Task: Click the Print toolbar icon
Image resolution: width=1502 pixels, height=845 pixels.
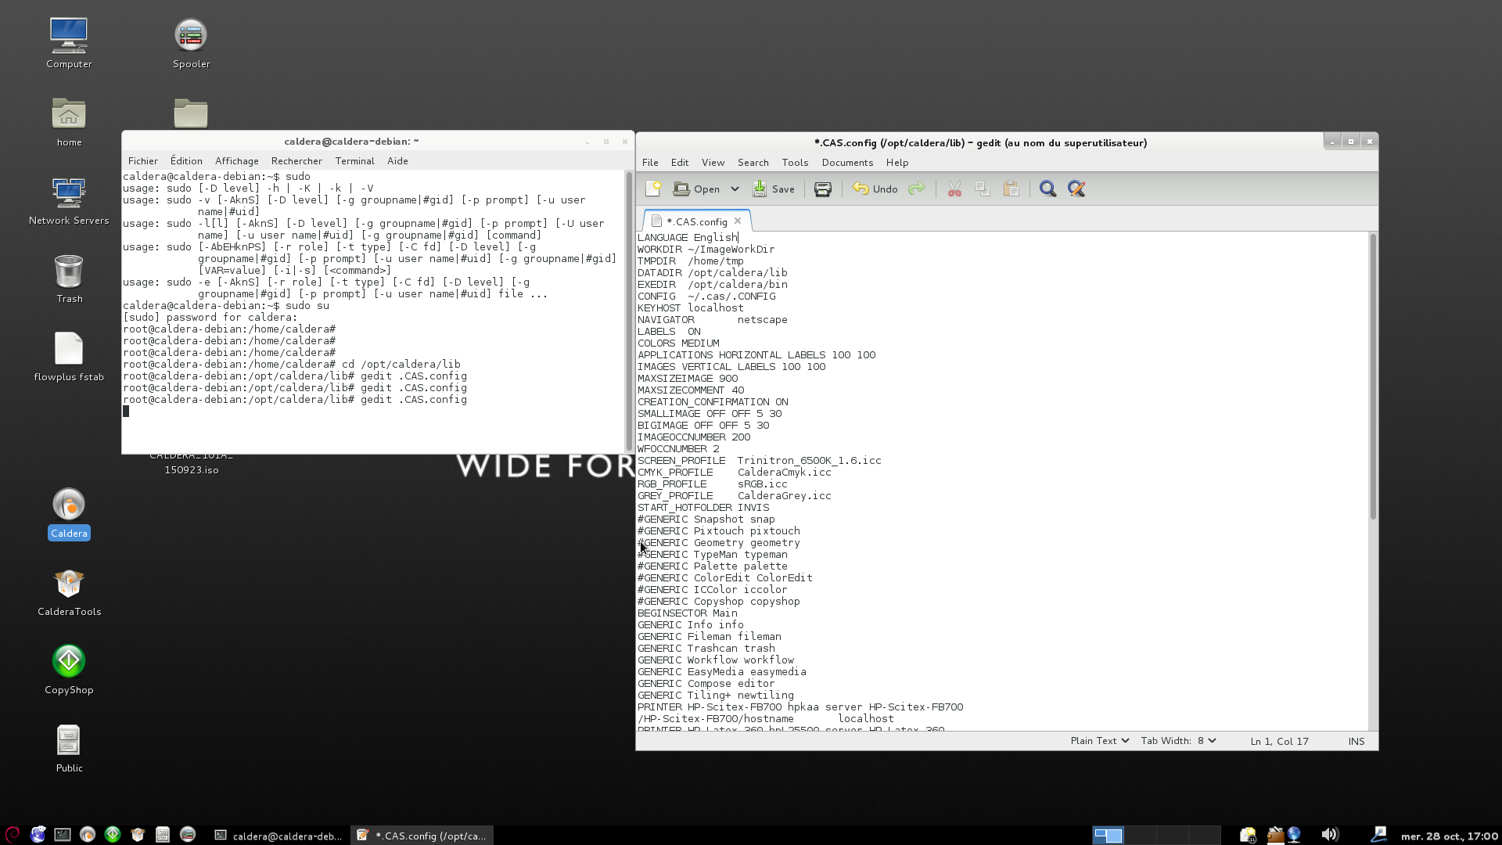Action: pos(822,189)
